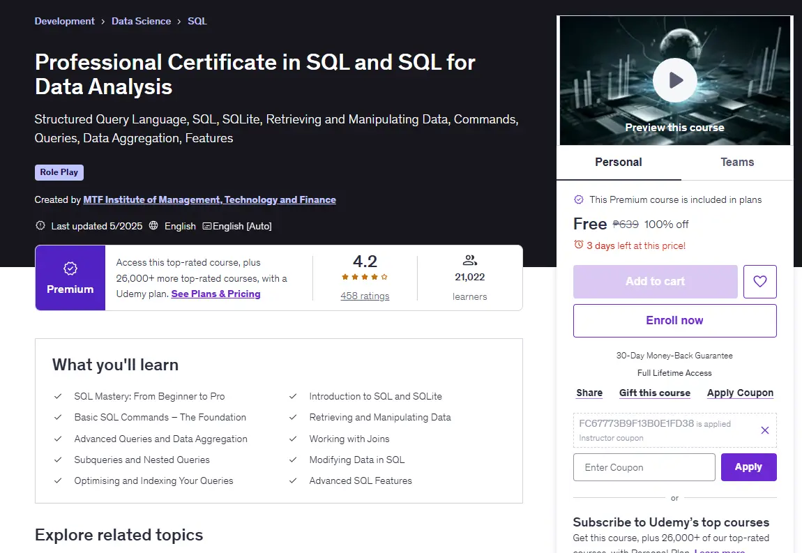Click the Apply coupon button
Screen dimensions: 802x553
(748, 467)
